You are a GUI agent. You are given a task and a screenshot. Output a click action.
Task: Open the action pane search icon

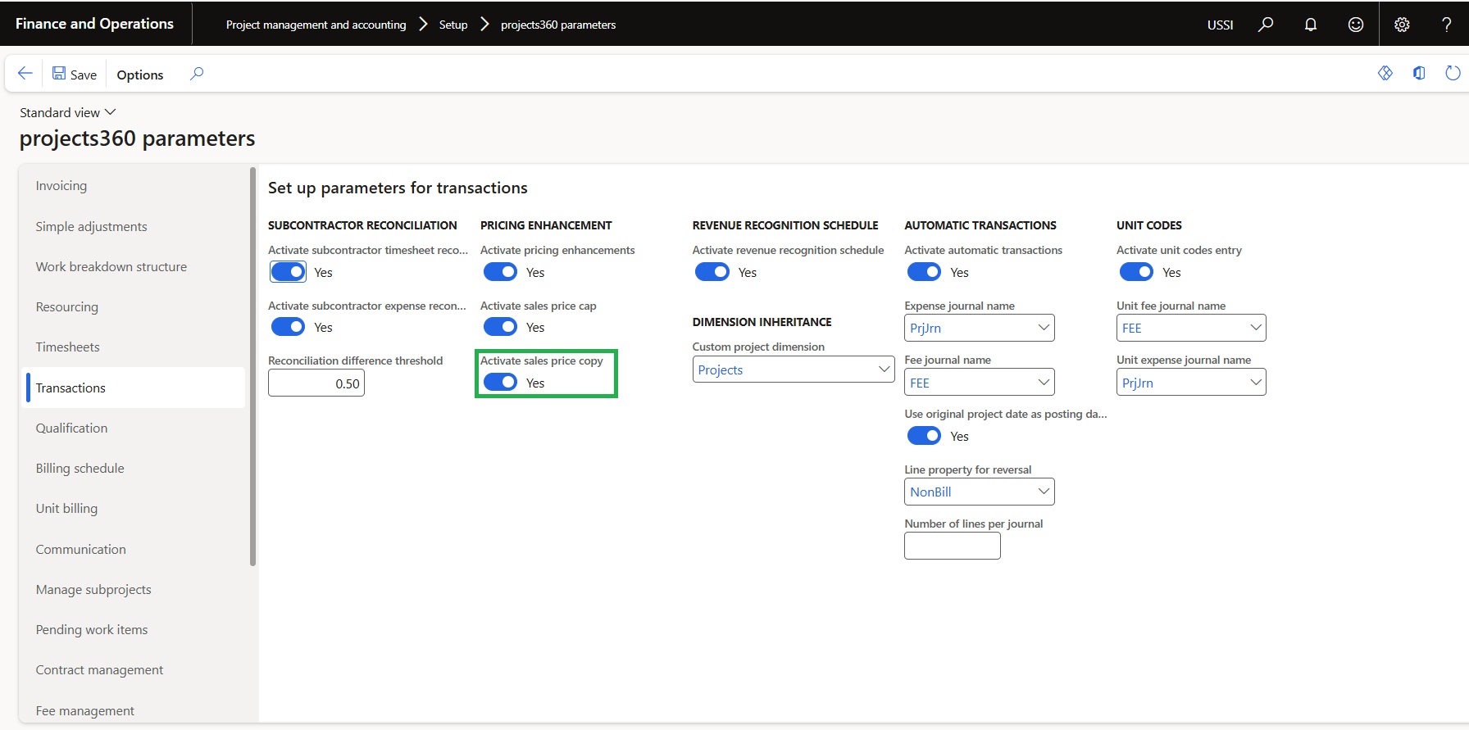[197, 74]
